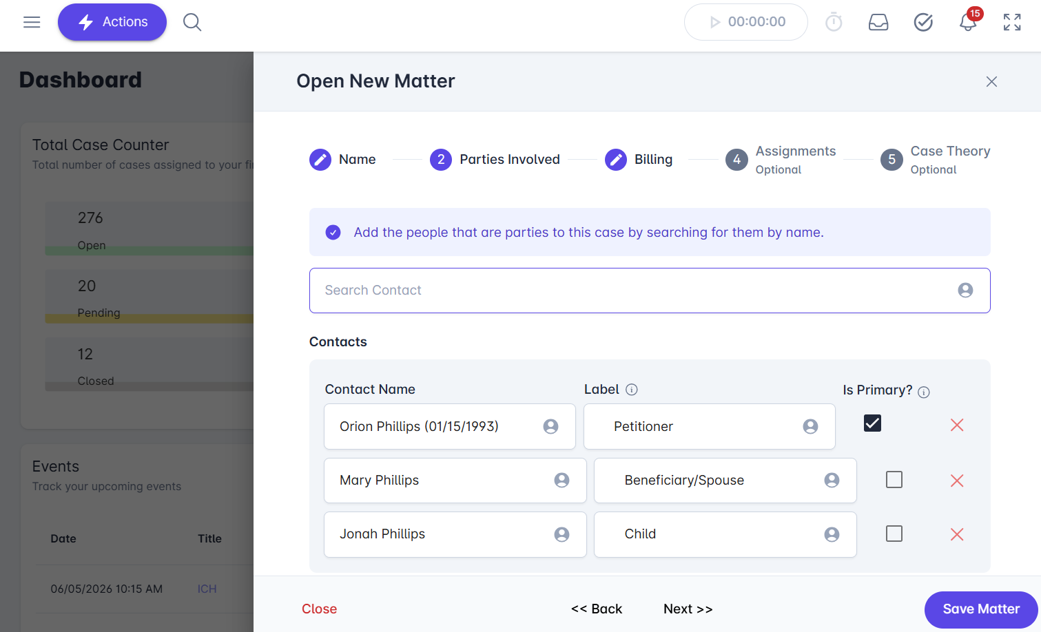Click the person icon in Child field
Viewport: 1041px width, 632px height.
832,534
